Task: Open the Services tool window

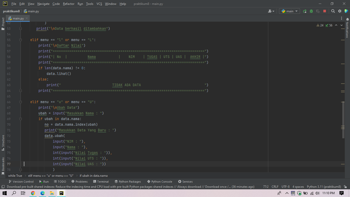Action: [185, 182]
